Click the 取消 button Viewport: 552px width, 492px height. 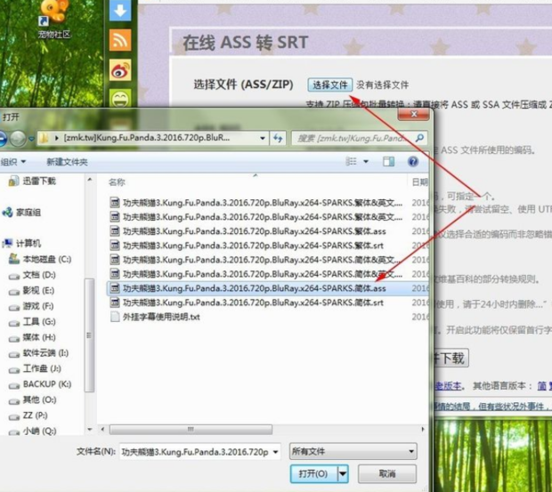tap(387, 473)
